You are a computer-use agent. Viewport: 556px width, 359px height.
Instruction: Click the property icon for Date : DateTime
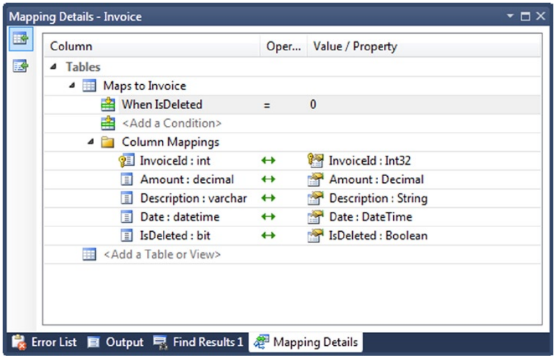[x=315, y=217]
